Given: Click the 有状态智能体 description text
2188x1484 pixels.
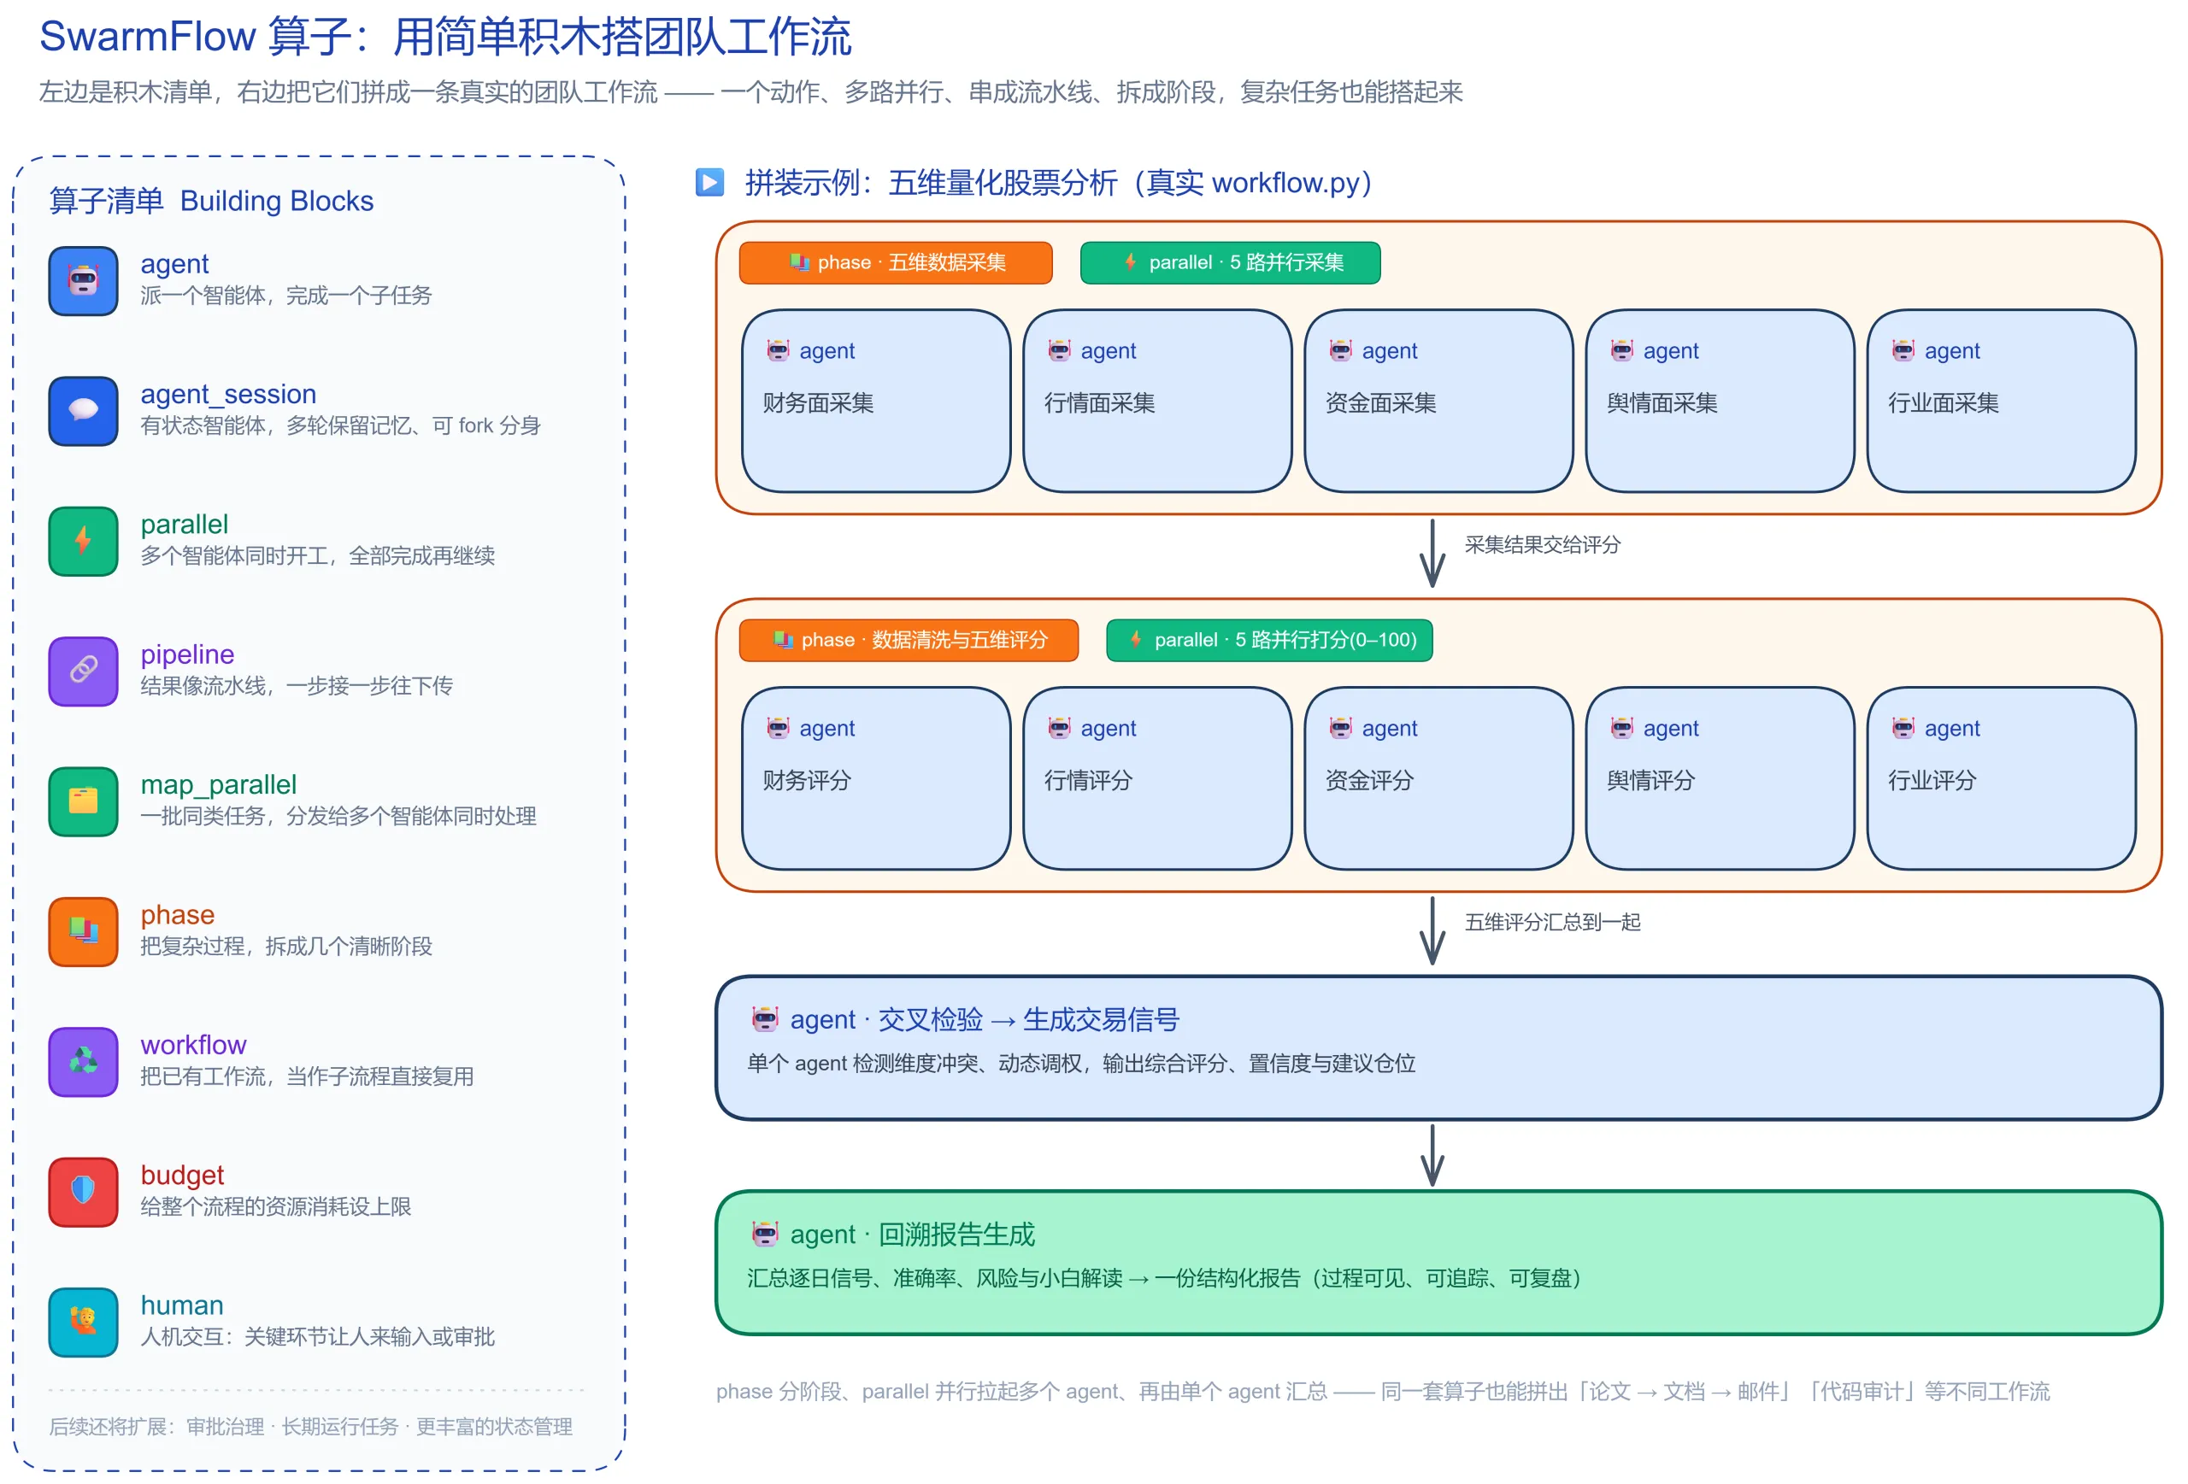Looking at the screenshot, I should tap(340, 425).
